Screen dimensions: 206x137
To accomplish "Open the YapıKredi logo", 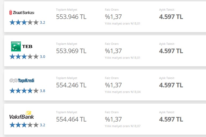I will (x=22, y=80).
